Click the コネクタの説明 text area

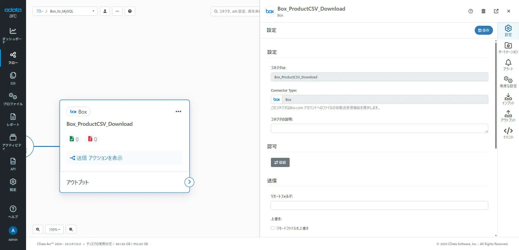pyautogui.click(x=379, y=128)
